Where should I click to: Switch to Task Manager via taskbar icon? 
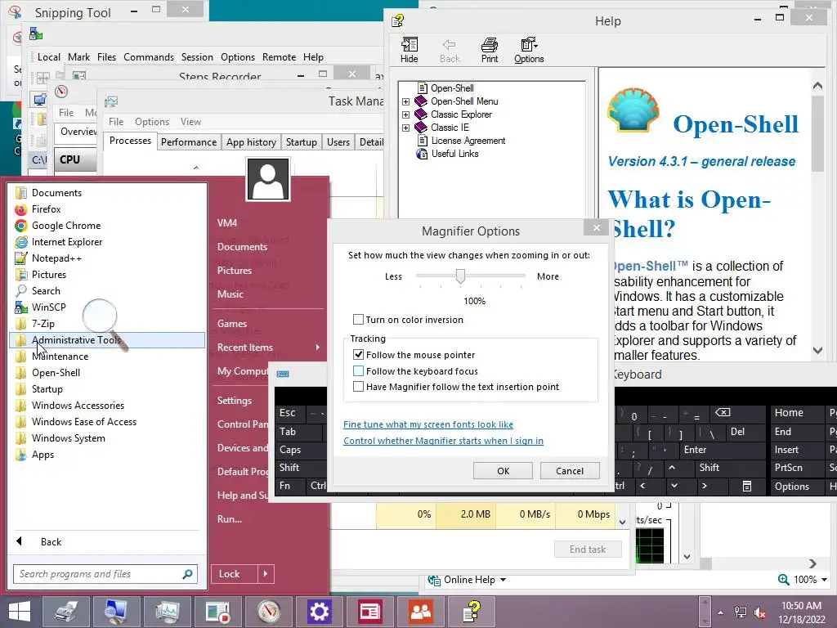pos(167,612)
